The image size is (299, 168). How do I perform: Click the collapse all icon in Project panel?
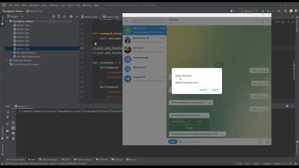pos(64,17)
